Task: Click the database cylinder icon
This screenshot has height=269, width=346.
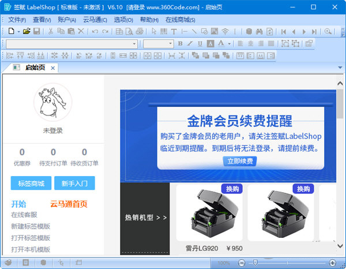Action: click(249, 31)
